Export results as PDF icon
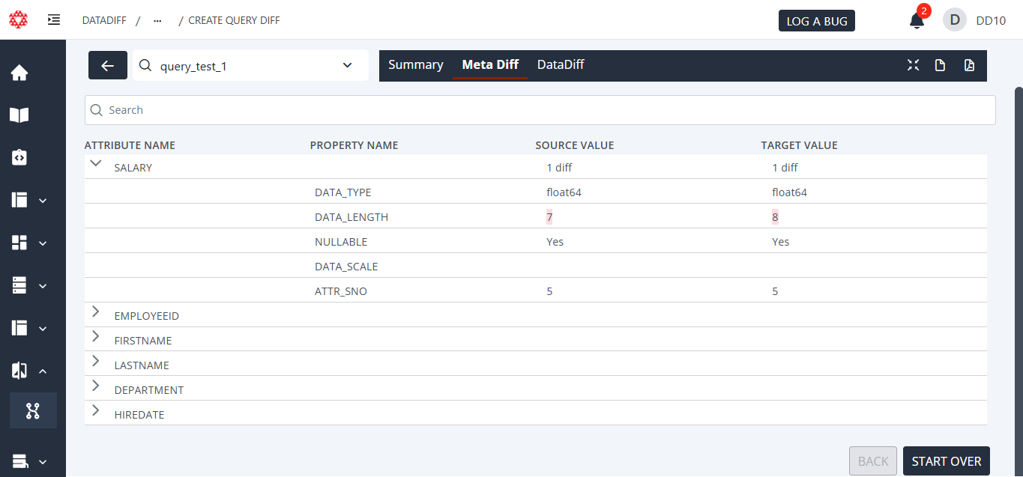Screen dimensions: 1023x477 (x=969, y=65)
